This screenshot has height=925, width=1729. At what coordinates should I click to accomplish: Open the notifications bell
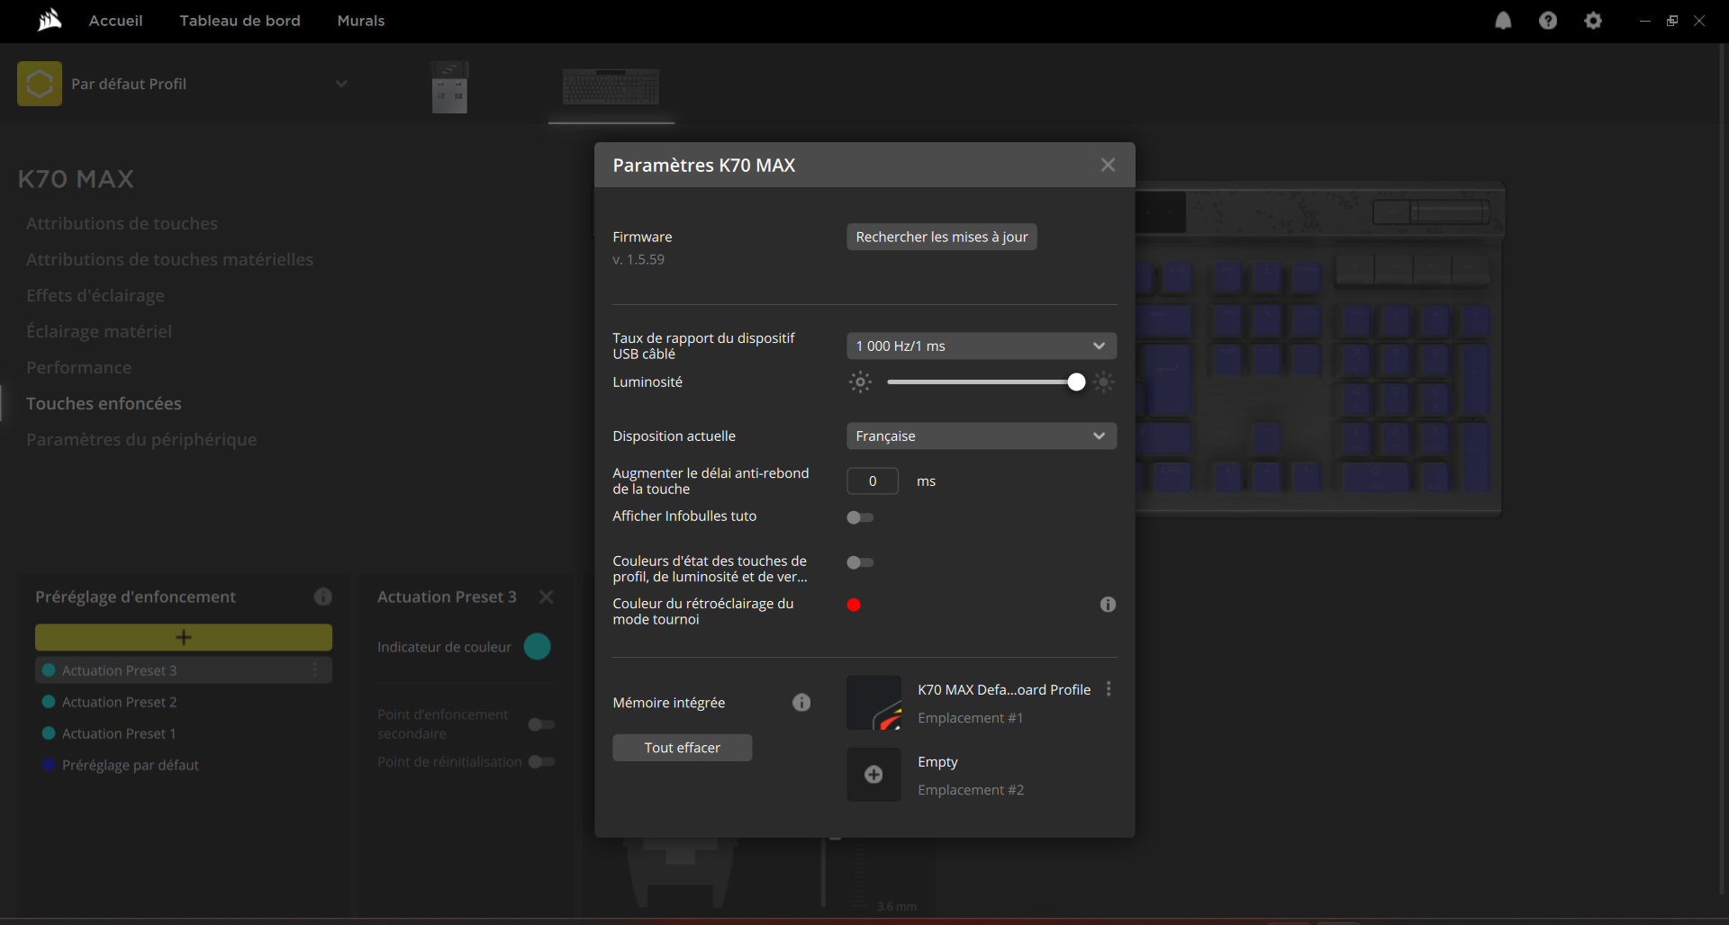(1503, 21)
